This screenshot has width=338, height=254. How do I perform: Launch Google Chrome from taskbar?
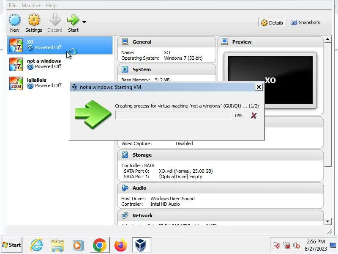100,246
